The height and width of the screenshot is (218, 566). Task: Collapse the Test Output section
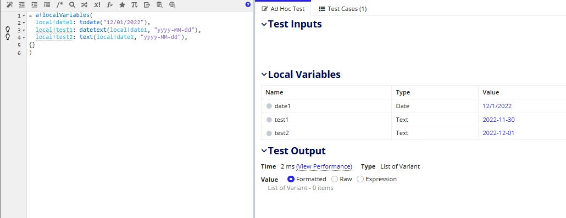coord(264,151)
